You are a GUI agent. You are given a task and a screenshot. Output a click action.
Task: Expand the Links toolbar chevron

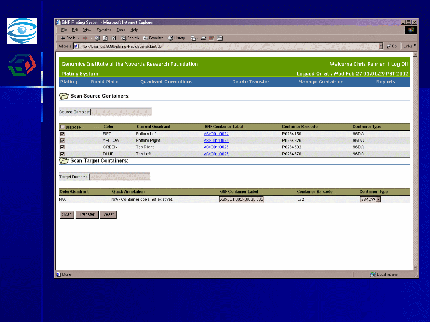point(415,46)
